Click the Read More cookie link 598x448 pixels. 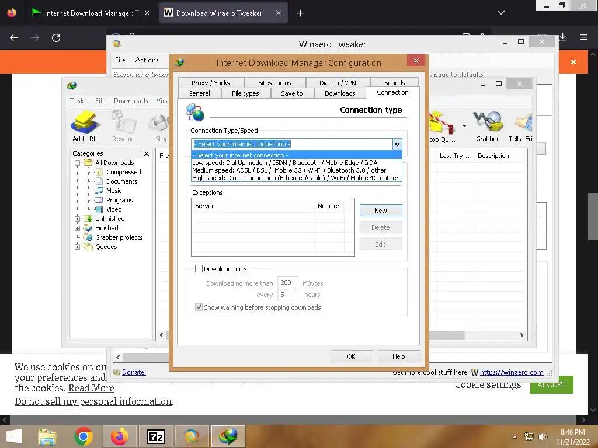[92, 388]
